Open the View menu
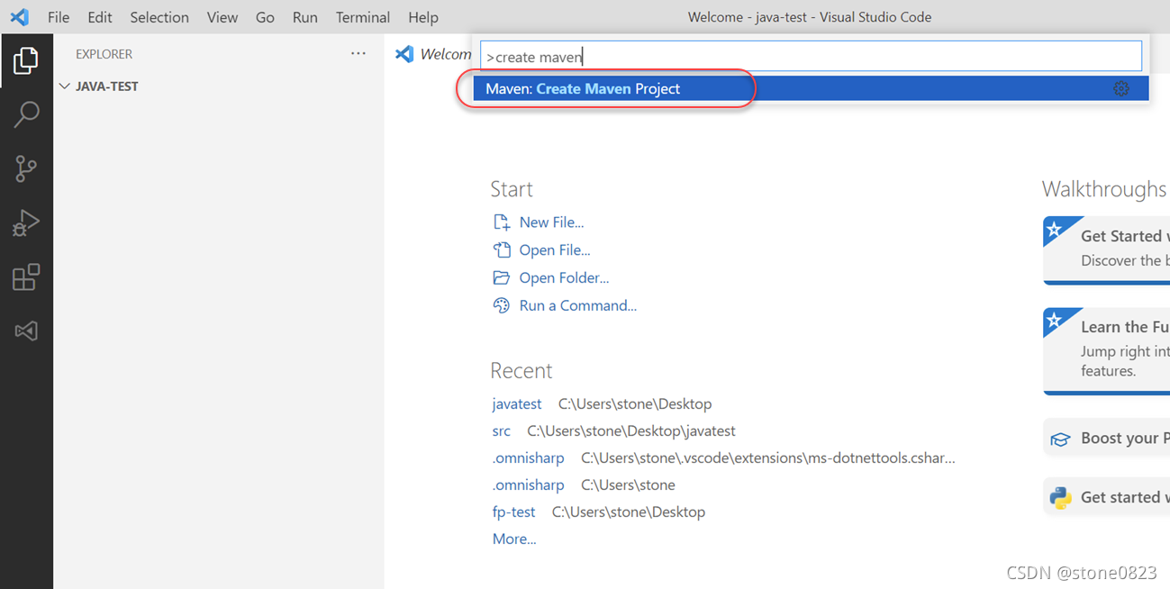This screenshot has width=1170, height=589. click(222, 17)
